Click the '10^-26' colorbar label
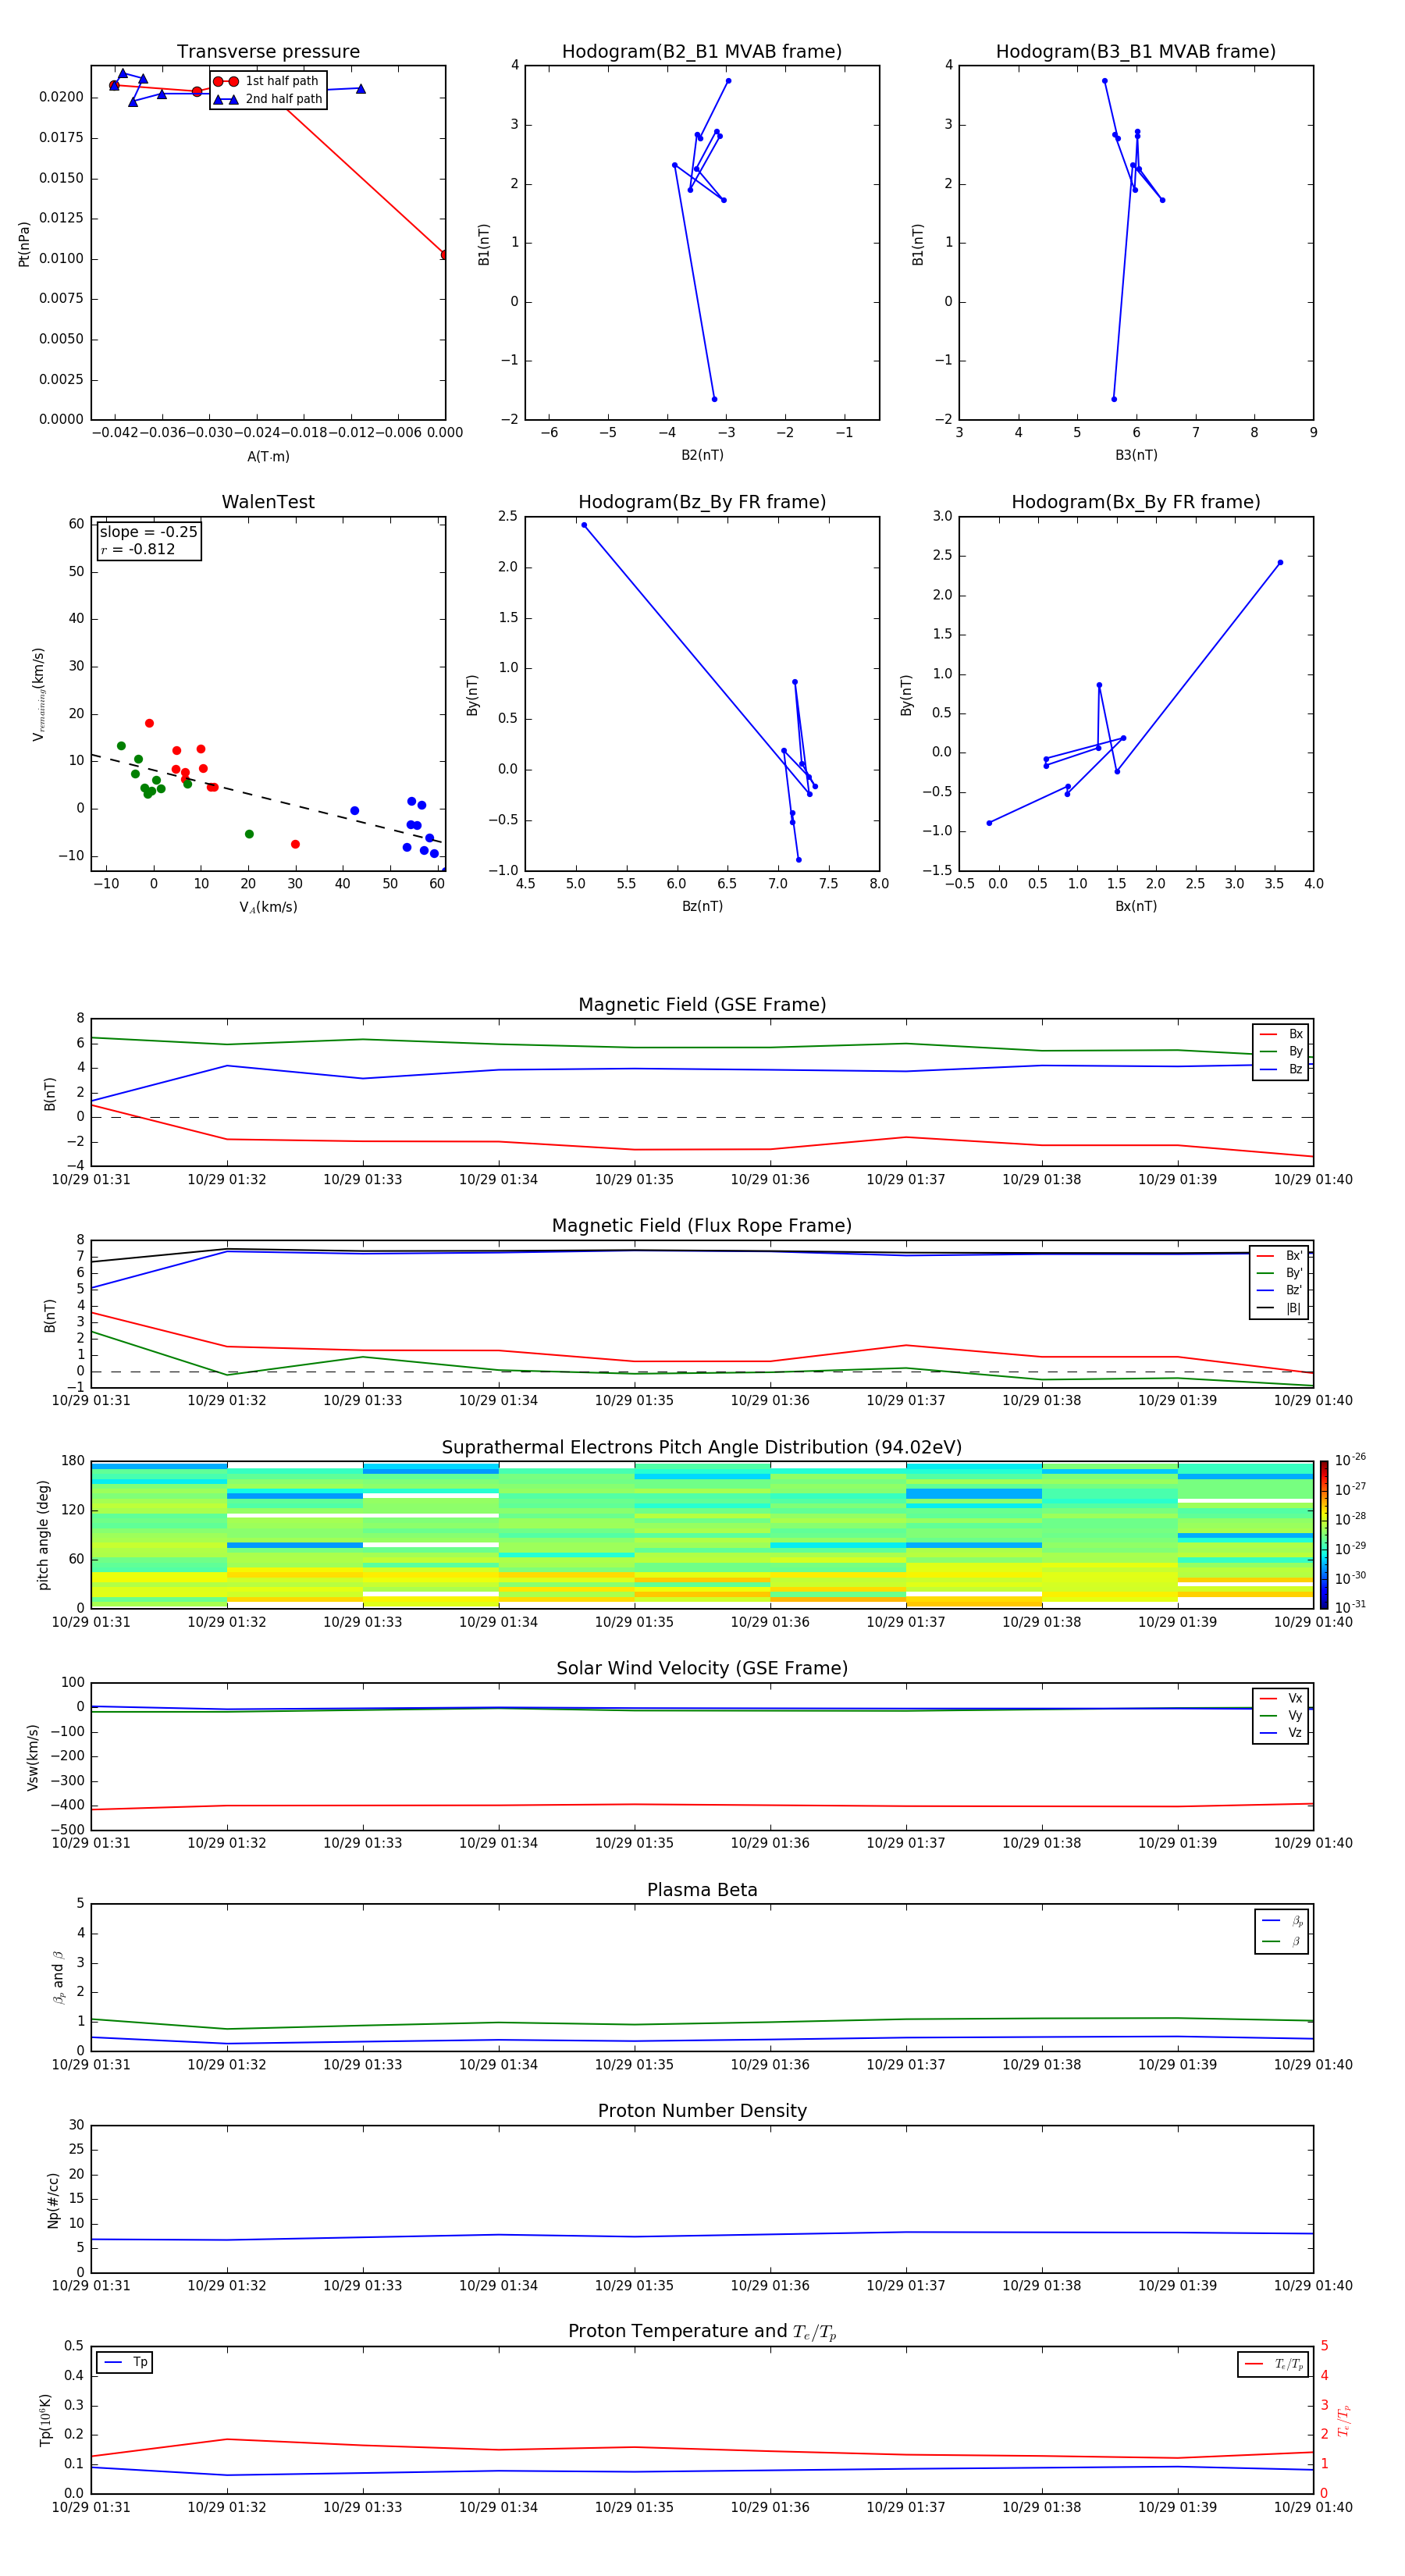The height and width of the screenshot is (2576, 1405). 1350,1460
